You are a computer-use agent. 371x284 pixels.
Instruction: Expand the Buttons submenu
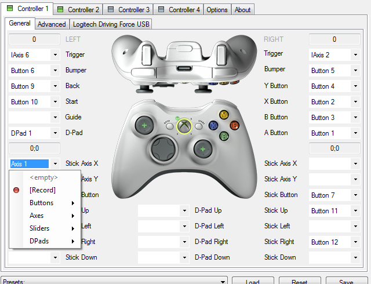(x=45, y=203)
